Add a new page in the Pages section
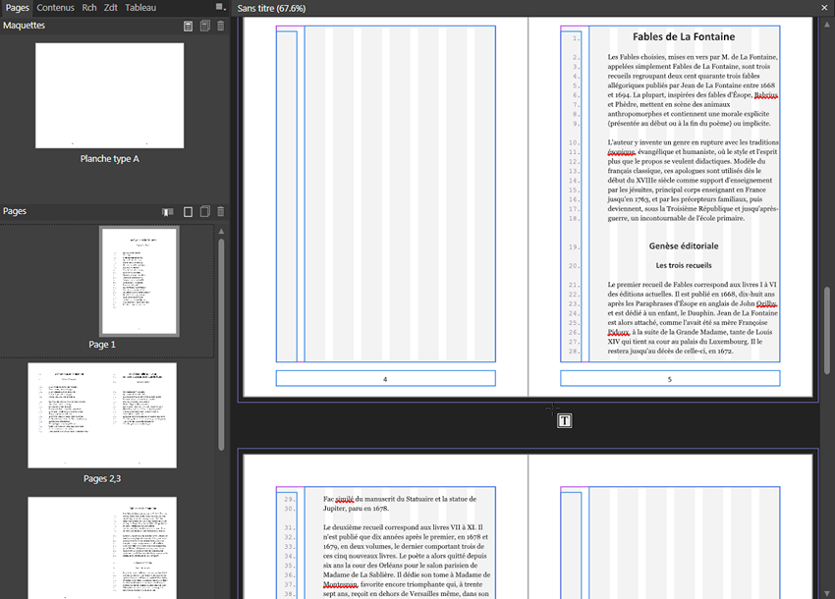 (188, 212)
